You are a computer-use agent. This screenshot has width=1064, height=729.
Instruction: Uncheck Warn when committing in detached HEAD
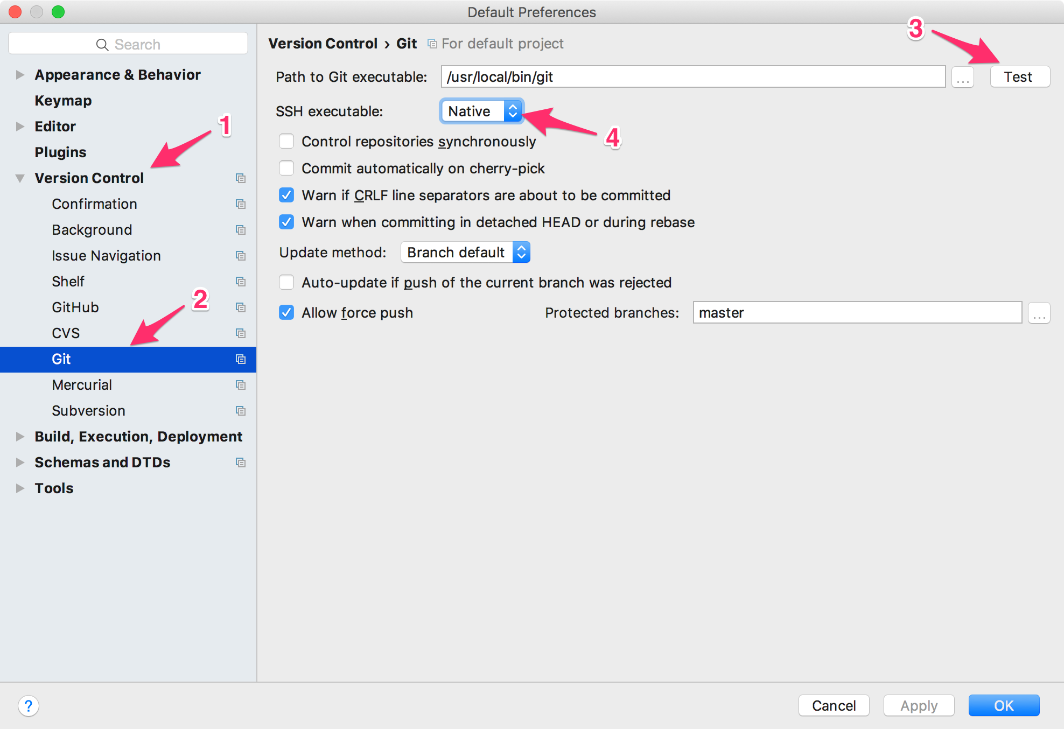286,222
